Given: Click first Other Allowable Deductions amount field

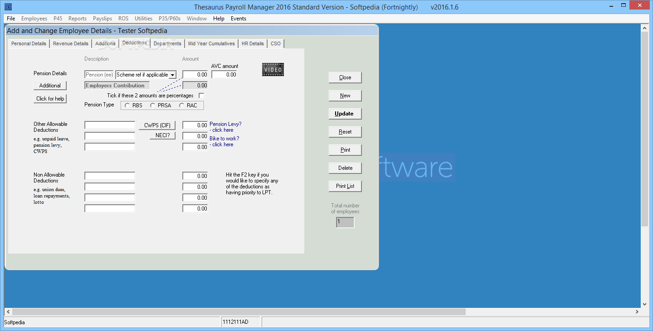Looking at the screenshot, I should [195, 125].
